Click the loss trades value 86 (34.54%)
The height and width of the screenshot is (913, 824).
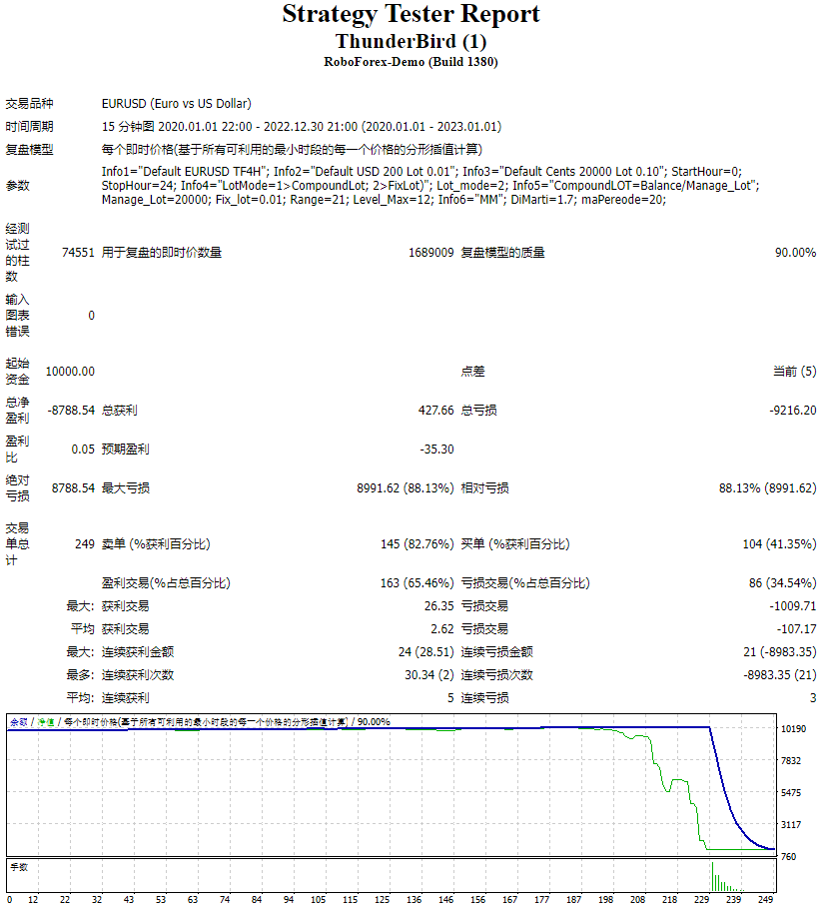pyautogui.click(x=782, y=582)
